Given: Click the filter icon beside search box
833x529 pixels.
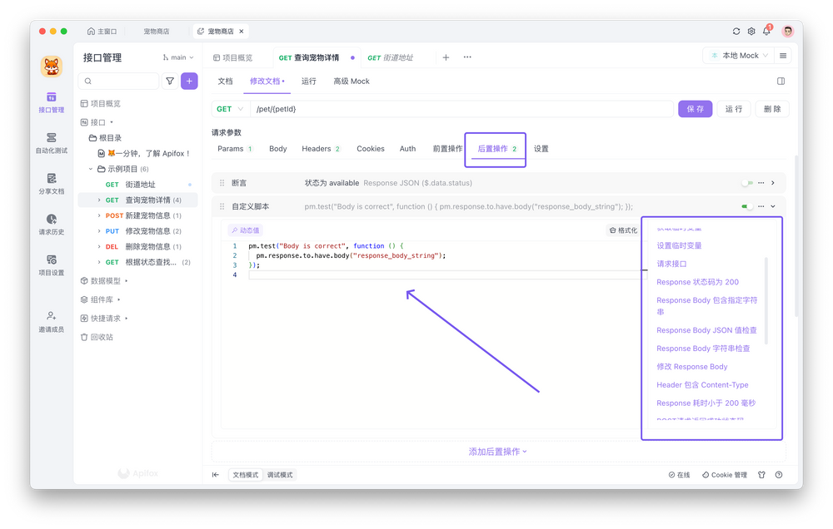Looking at the screenshot, I should pos(170,82).
